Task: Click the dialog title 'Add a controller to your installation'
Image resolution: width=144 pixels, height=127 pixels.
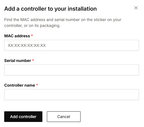Action: pos(51,9)
